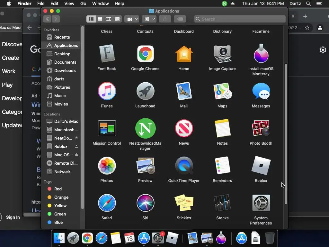Eject the Mac OS... volume in sidebar
Image resolution: width=329 pixels, height=247 pixels.
(76, 155)
